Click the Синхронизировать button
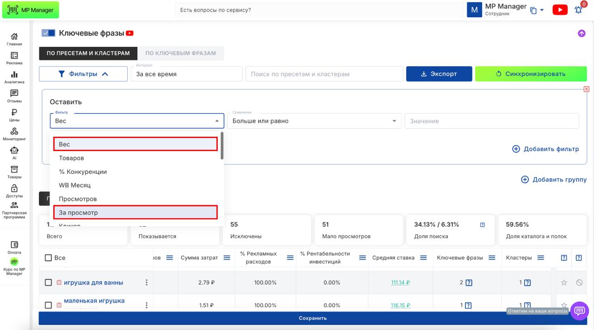594x330 pixels. coord(530,74)
